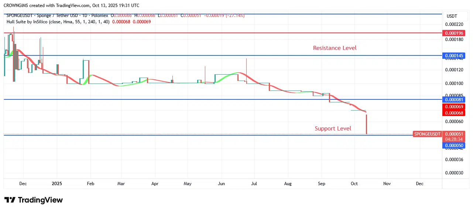Click the blue 0.000081 price label

click(454, 99)
